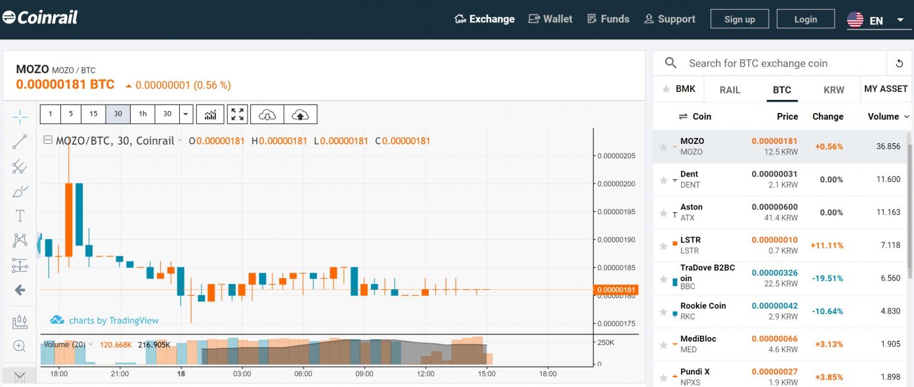Open the chart indicators button
This screenshot has height=387, width=914.
210,114
